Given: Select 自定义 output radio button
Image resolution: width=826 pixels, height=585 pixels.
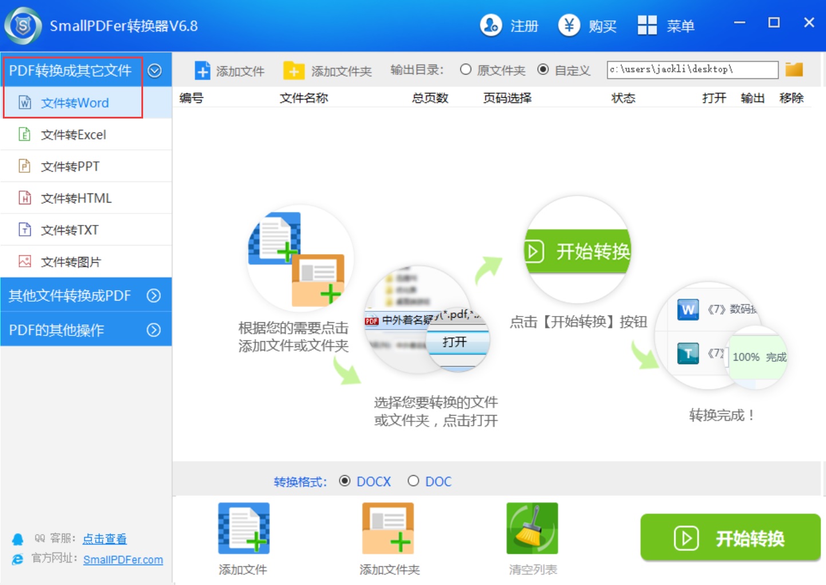Looking at the screenshot, I should pyautogui.click(x=543, y=69).
